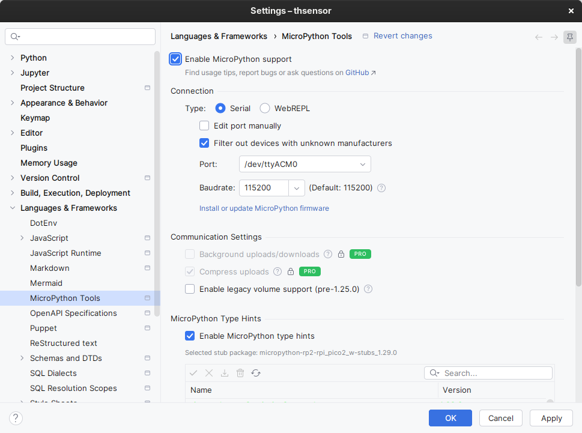Screen dimensions: 582x433
Task: Focus the stub package Search field
Action: (488, 373)
